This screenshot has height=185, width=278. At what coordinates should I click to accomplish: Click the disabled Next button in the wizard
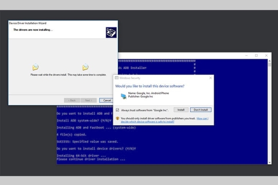pos(89,100)
